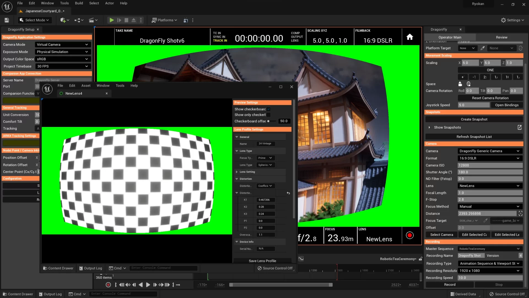Switch to the Review tab
The height and width of the screenshot is (298, 529).
click(x=501, y=37)
